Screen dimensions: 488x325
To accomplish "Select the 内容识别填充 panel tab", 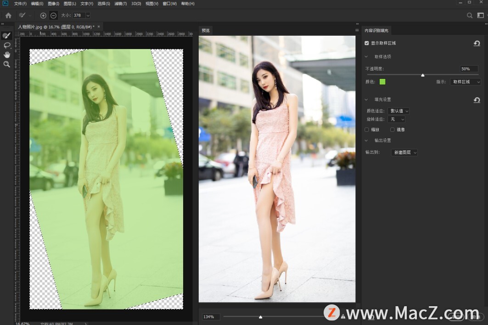I will point(376,30).
